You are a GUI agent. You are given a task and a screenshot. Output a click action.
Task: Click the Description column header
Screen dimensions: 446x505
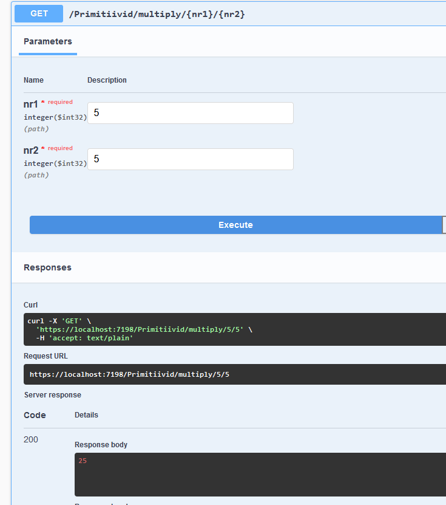point(107,80)
